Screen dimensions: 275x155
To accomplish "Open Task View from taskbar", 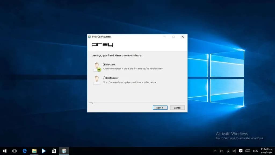I will coord(15,151).
